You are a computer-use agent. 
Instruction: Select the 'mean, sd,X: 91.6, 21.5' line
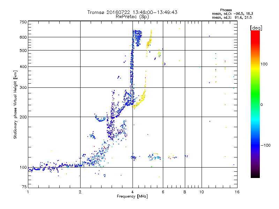[x=232, y=17]
